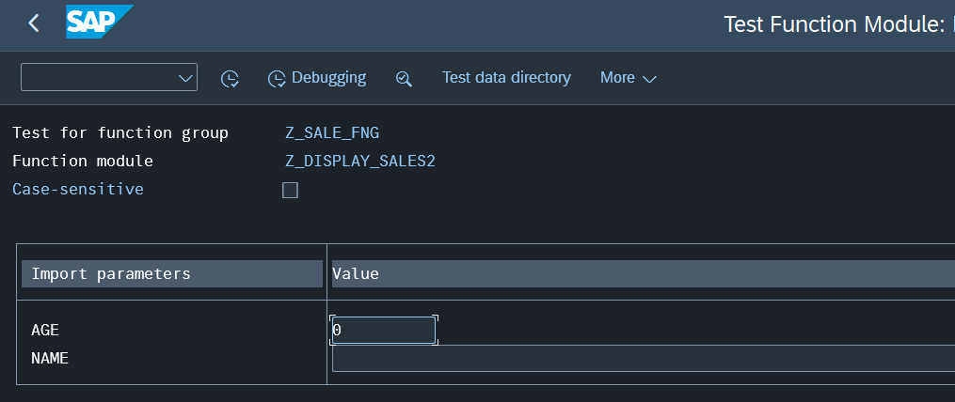Open the Test data directory
The height and width of the screenshot is (402, 955).
click(506, 78)
